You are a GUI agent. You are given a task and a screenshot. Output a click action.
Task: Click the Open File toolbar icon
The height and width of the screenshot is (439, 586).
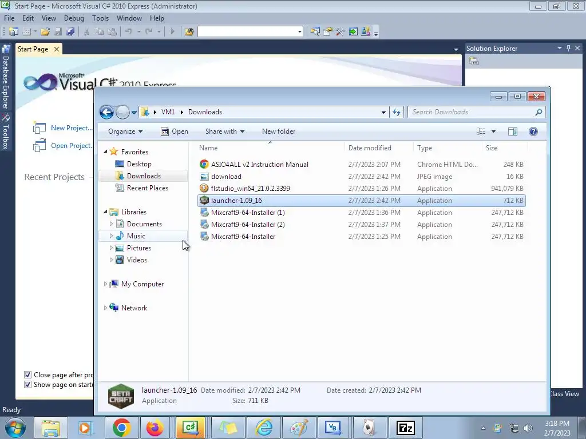coord(45,32)
